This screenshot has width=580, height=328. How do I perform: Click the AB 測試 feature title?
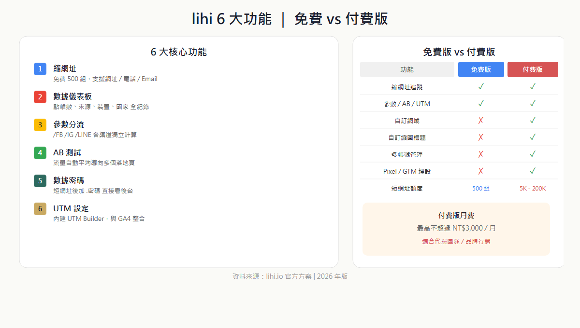pyautogui.click(x=67, y=153)
